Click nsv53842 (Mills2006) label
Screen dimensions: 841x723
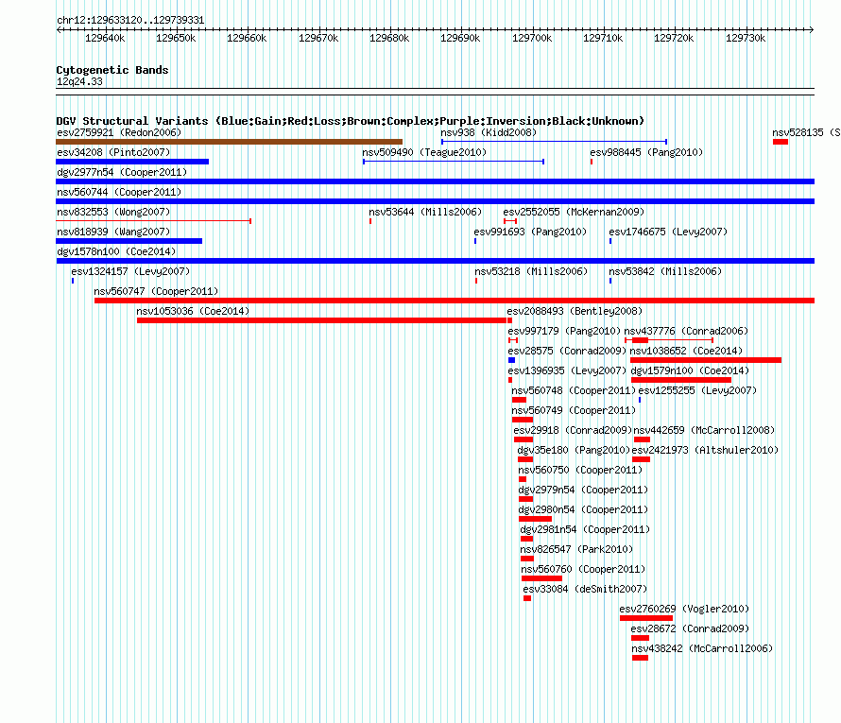coord(665,271)
